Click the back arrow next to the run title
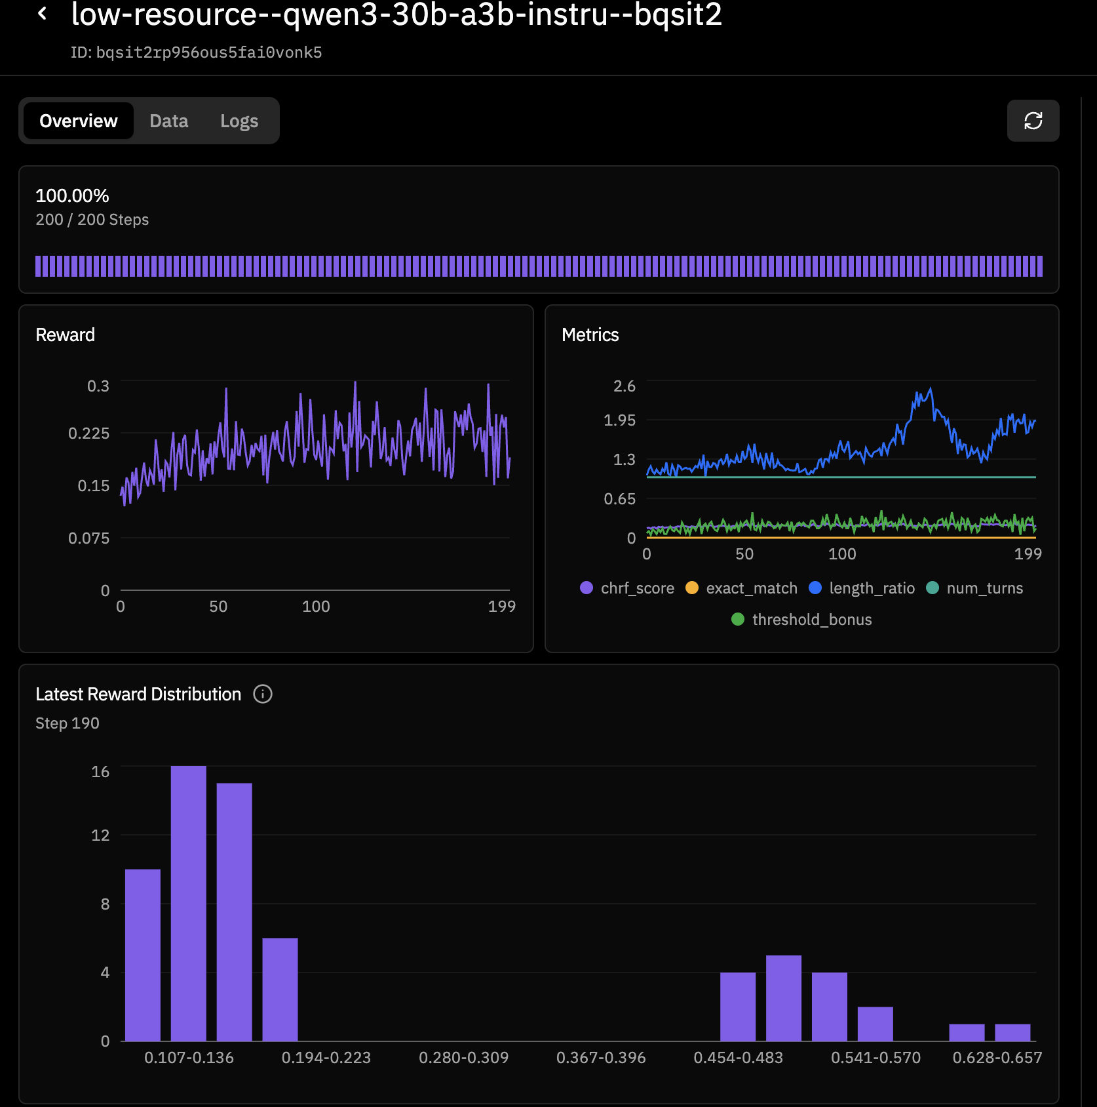Image resolution: width=1097 pixels, height=1107 pixels. pyautogui.click(x=42, y=14)
